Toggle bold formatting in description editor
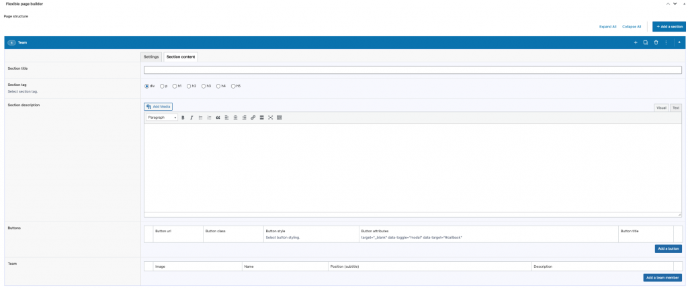Image resolution: width=688 pixels, height=288 pixels. [x=183, y=117]
